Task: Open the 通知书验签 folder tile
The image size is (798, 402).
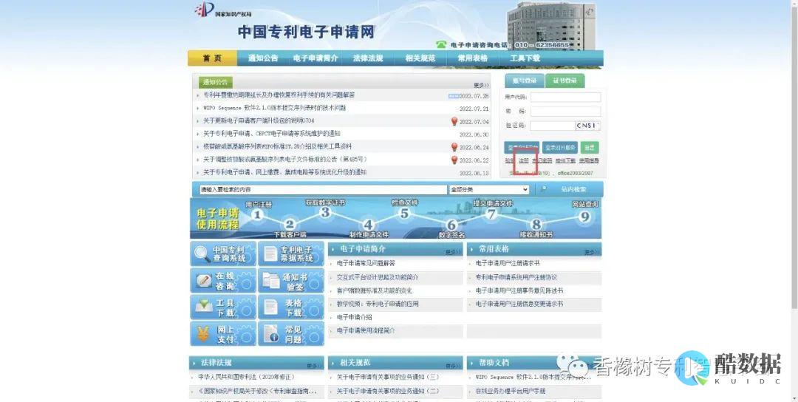Action: point(291,280)
